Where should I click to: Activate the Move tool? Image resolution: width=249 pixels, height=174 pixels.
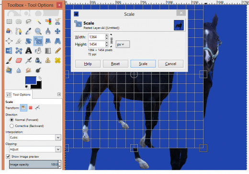tap(57, 31)
